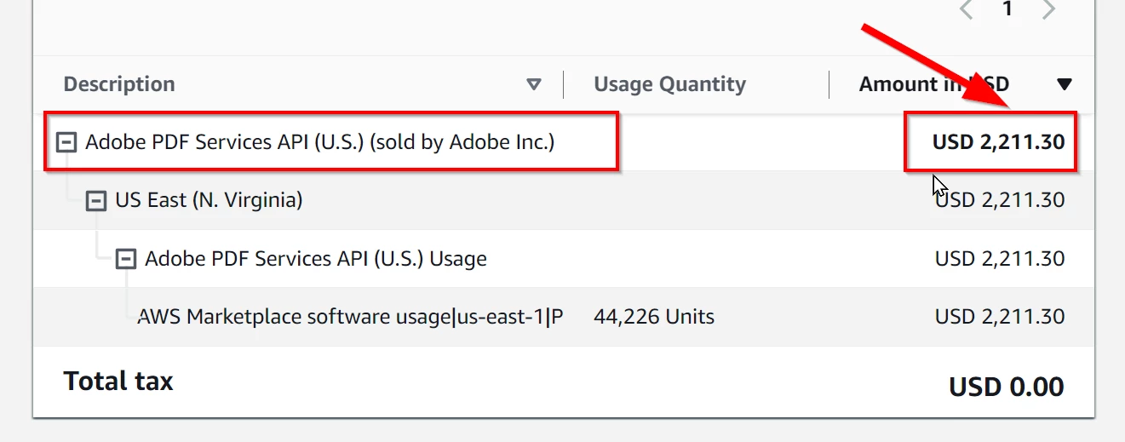Select page number 1 in pagination
This screenshot has height=442, width=1125.
tap(1007, 10)
